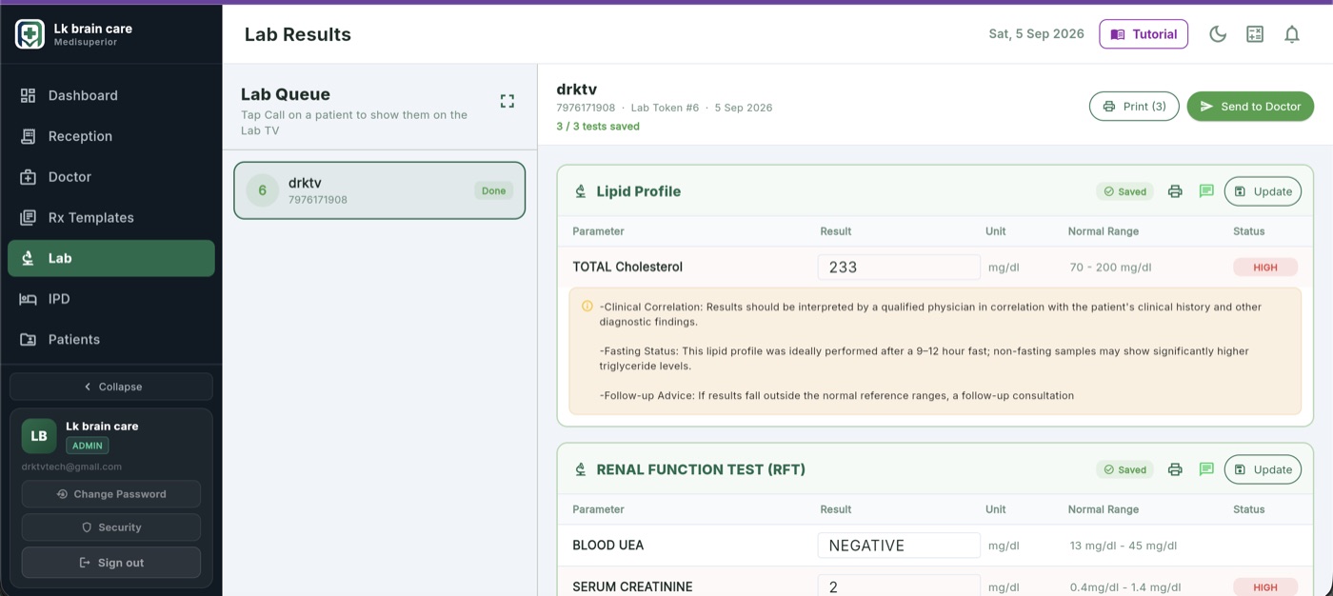
Task: Open Reception in sidebar
Action: (111, 136)
